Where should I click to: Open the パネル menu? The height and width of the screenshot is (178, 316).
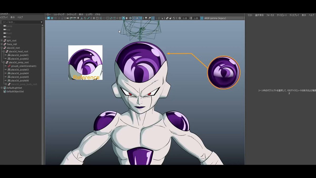pos(97,15)
